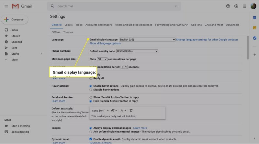Screen dimensions: 259x144
Task: Open the Settings gear icon
Action: point(236,6)
